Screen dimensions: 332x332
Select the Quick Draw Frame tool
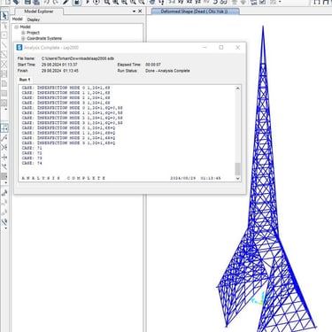tap(4, 55)
